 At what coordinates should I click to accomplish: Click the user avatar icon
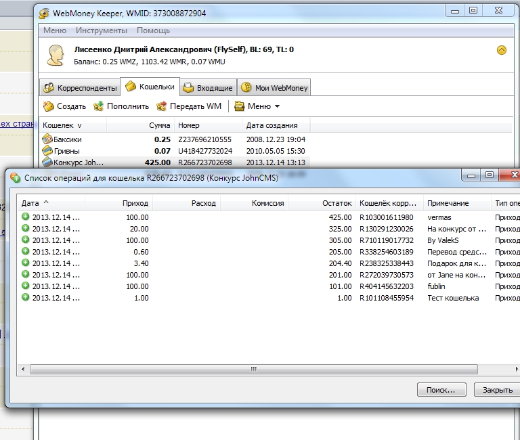tap(56, 56)
